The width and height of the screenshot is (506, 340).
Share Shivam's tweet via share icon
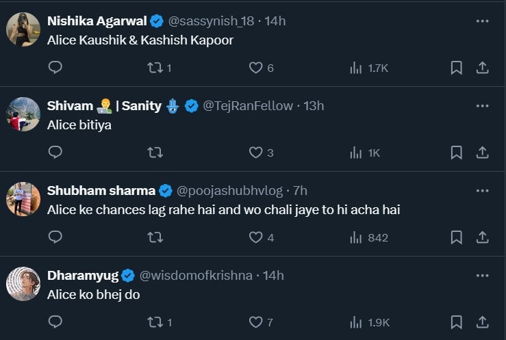pos(482,153)
